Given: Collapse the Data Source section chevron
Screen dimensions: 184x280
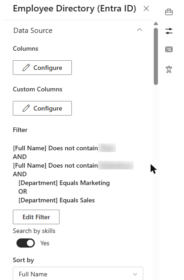Looking at the screenshot, I should click(140, 30).
